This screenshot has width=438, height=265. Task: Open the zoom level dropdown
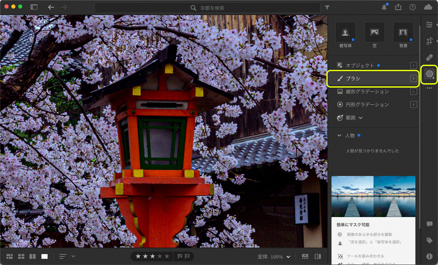point(288,256)
